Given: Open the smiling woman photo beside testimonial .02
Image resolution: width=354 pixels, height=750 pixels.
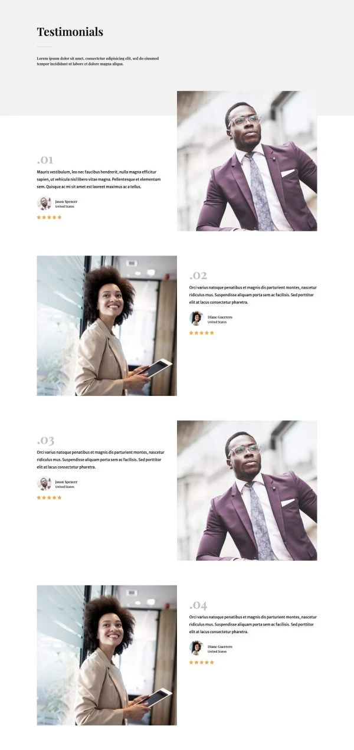Looking at the screenshot, I should coord(107,326).
